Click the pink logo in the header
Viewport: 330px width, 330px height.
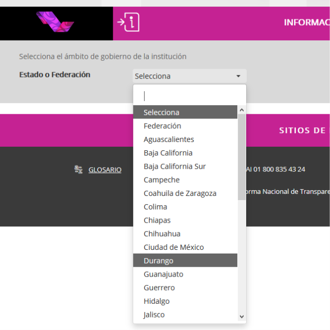55,23
